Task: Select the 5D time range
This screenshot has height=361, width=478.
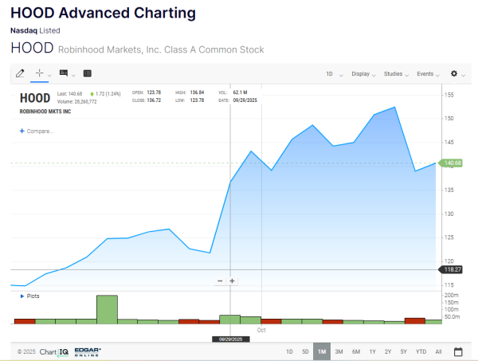Action: point(305,351)
